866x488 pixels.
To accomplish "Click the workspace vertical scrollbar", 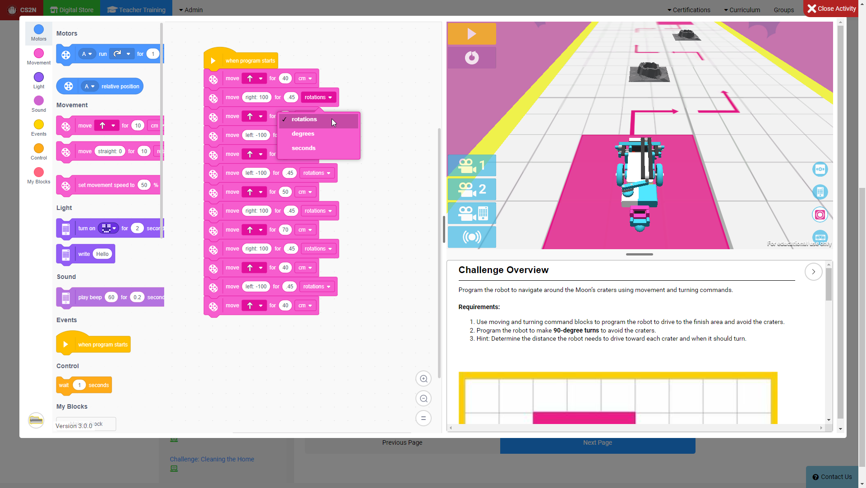I will (439, 252).
